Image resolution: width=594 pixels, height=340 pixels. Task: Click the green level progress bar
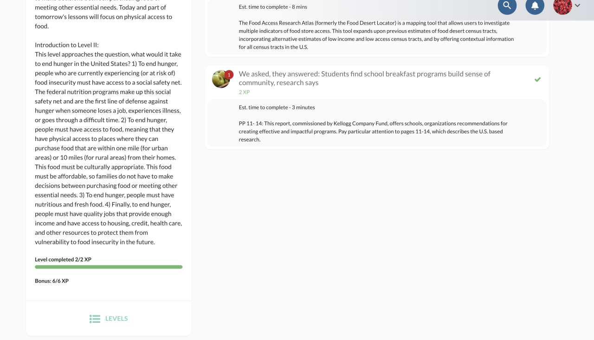pyautogui.click(x=109, y=267)
